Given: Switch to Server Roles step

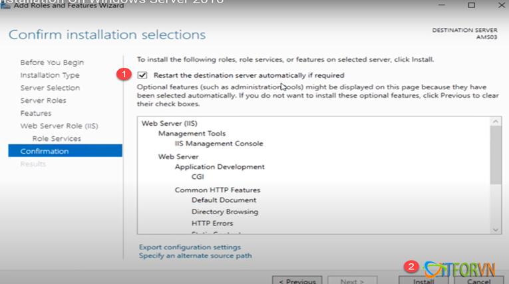Looking at the screenshot, I should click(43, 100).
